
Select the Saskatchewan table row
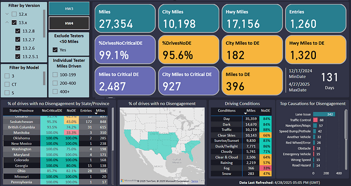pos(55,122)
